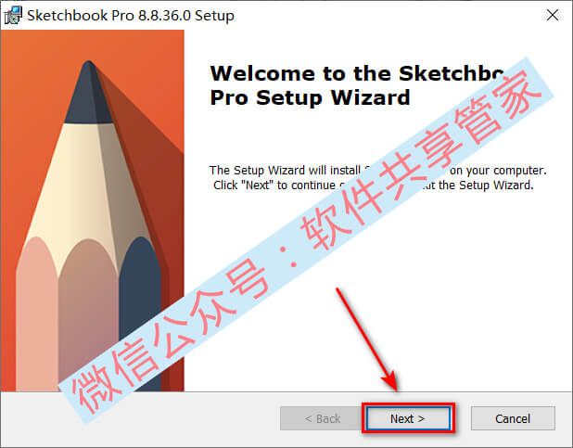Click the sentence beginning The Setup Wizard will install

tap(378, 171)
